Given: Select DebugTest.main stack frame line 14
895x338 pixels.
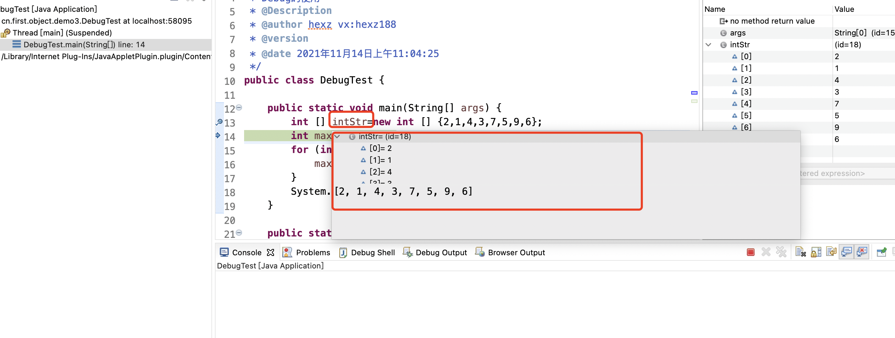Looking at the screenshot, I should [x=84, y=45].
